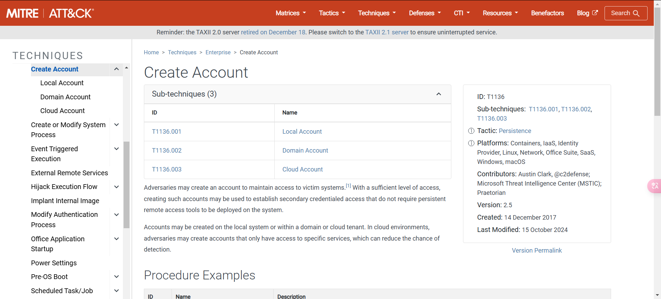
Task: Open the Matrices dropdown menu
Action: [x=291, y=13]
